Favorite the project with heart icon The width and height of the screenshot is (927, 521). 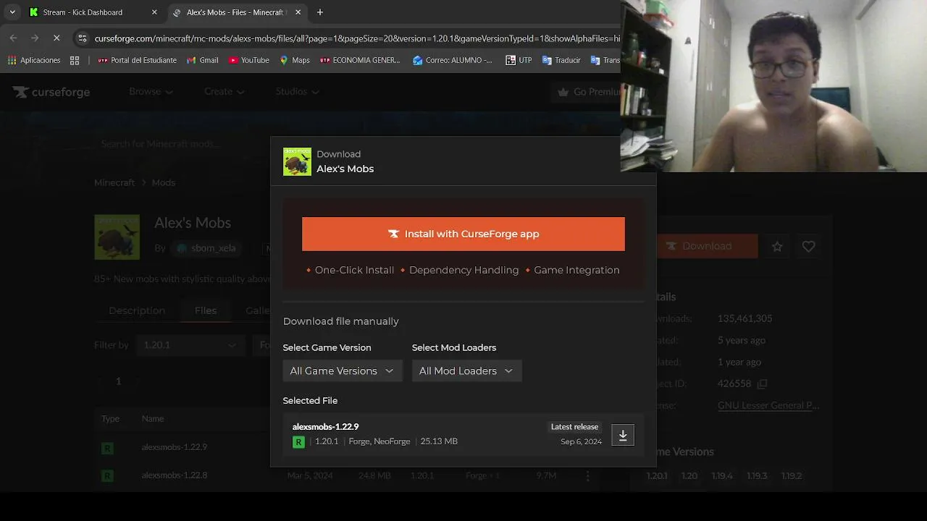(809, 247)
